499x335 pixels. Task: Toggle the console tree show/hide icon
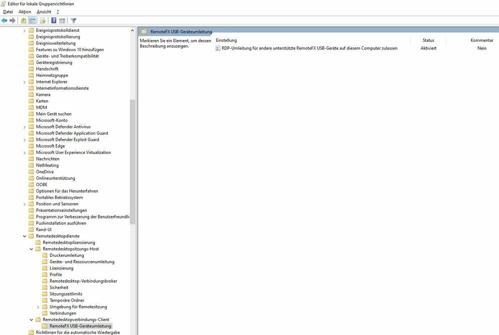[x=32, y=20]
